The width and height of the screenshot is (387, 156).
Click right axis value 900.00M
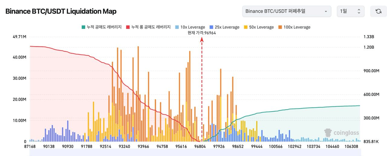(x=371, y=71)
